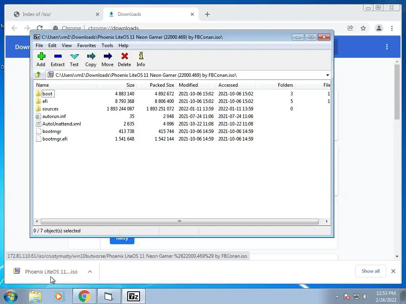The height and width of the screenshot is (304, 406).
Task: Sort by the Accessed column header
Action: (x=236, y=85)
